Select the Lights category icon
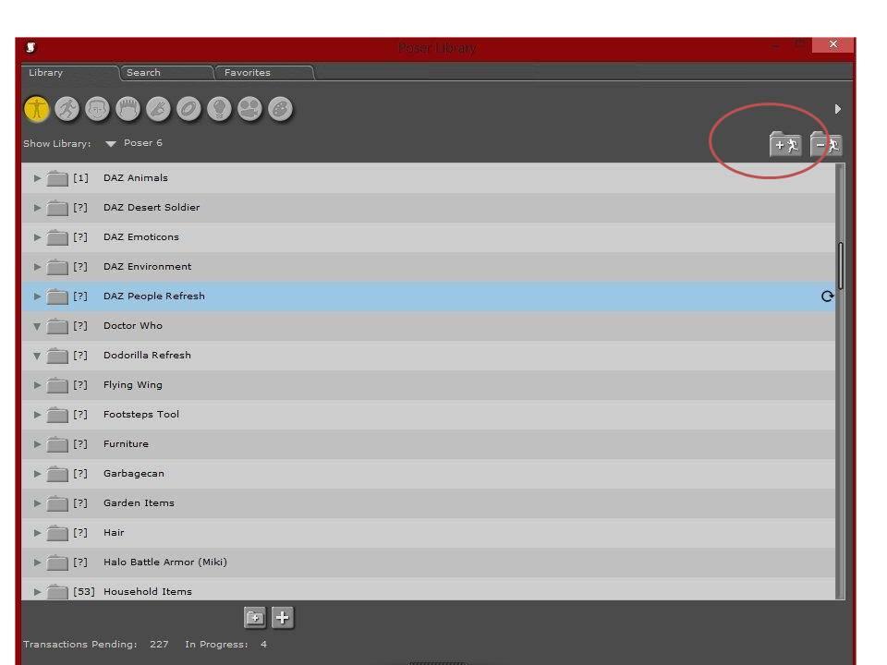Viewport: 887px width, 665px height. tap(220, 109)
